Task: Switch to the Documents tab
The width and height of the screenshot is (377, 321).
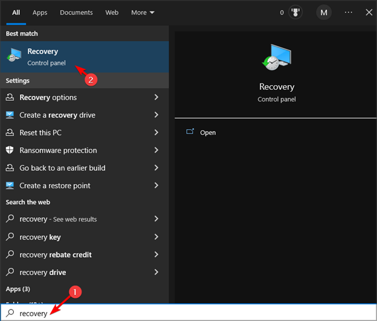Action: point(76,13)
